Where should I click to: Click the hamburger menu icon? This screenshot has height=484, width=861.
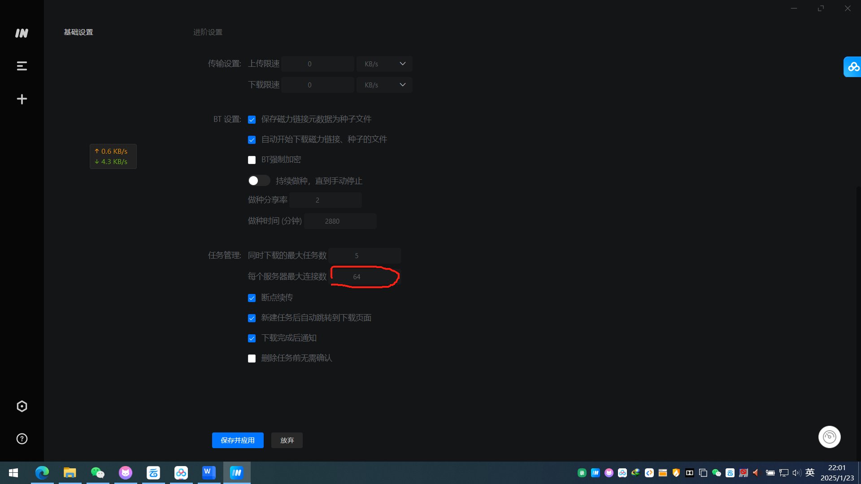pyautogui.click(x=22, y=65)
